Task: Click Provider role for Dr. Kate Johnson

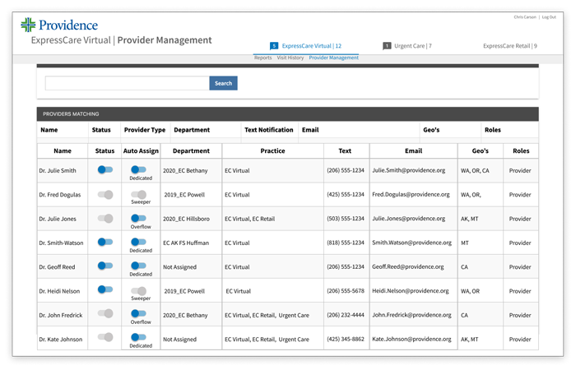Action: click(x=520, y=340)
